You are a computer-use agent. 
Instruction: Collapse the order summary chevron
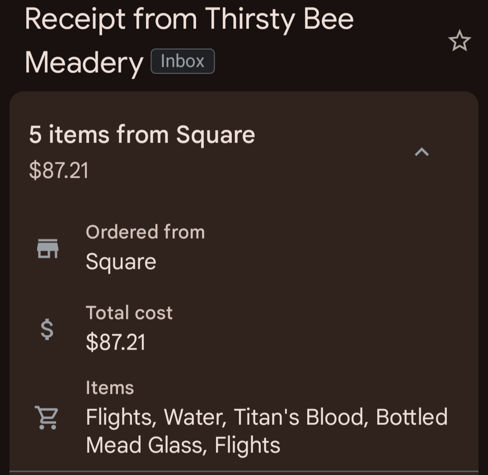[x=422, y=152]
